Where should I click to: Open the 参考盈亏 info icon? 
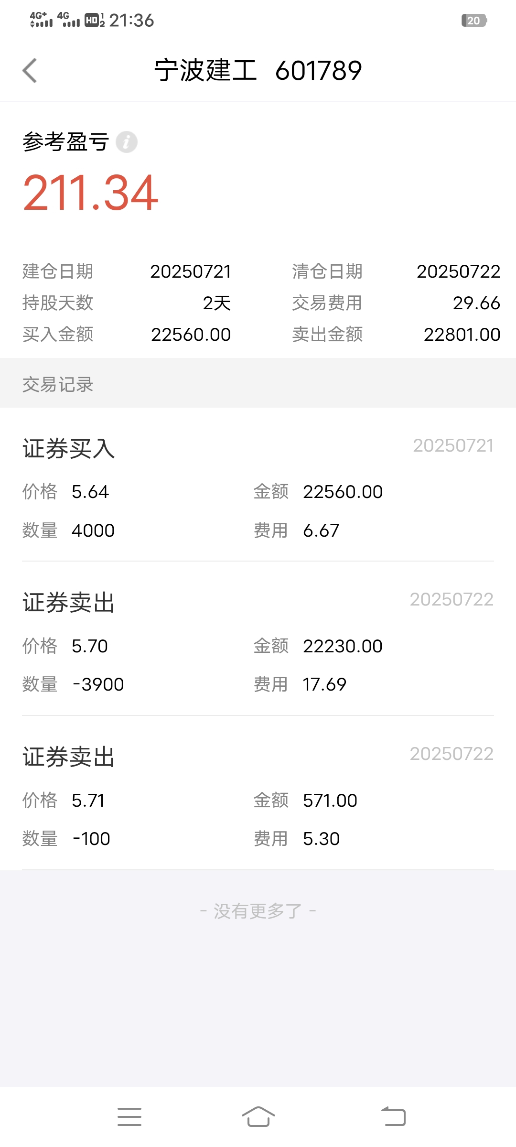click(x=127, y=142)
